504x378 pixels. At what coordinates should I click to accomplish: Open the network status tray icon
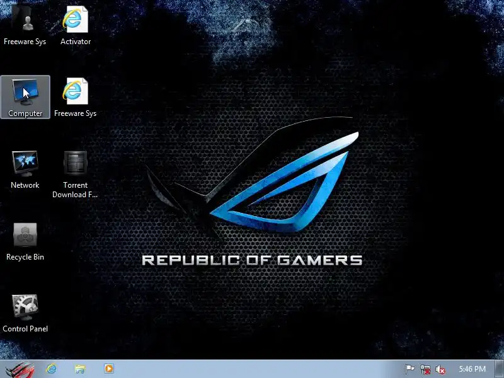[425, 369]
